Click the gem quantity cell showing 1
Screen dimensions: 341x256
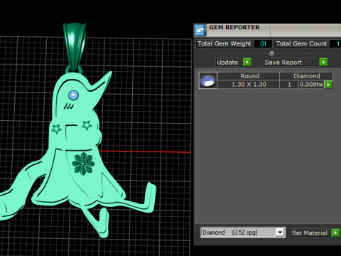[x=289, y=85]
